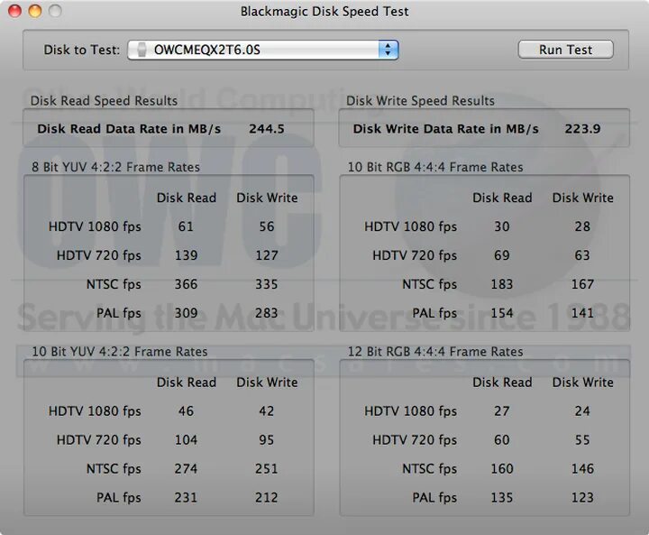Click 10 Bit RGB HDTV 720 write value 63
The image size is (649, 535).
tap(582, 255)
